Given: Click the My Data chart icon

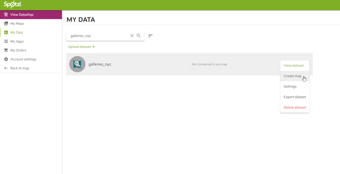Looking at the screenshot, I should pyautogui.click(x=6, y=32).
